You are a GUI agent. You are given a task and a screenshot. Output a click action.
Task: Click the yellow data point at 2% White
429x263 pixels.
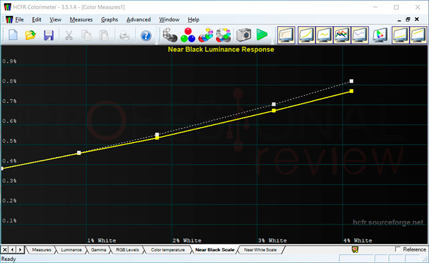[x=157, y=138]
